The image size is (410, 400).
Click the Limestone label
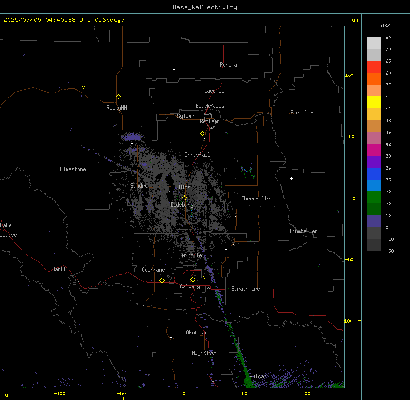73,169
